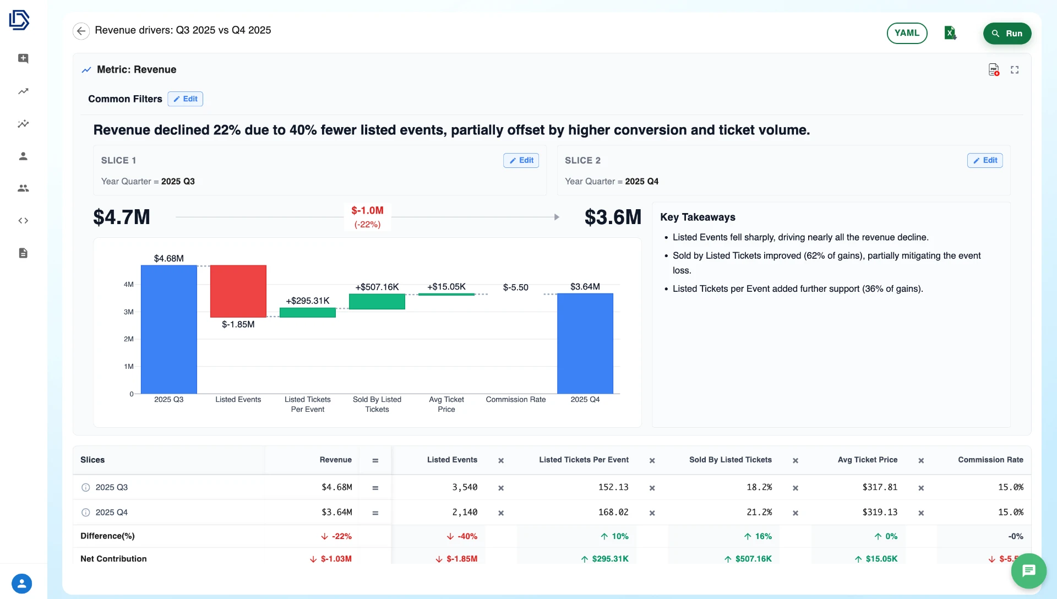Export the metric card as PDF
The width and height of the screenshot is (1057, 599).
994,70
